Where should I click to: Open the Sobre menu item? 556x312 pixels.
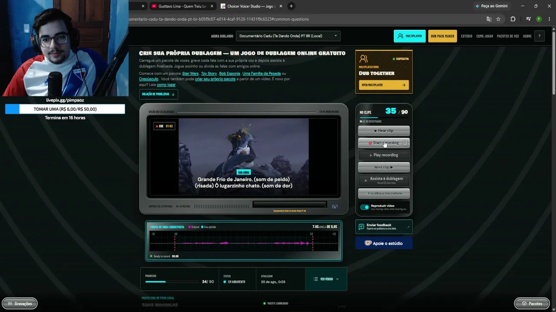click(527, 36)
